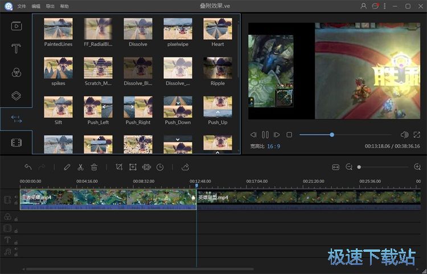Pause the preview playback
The height and width of the screenshot is (274, 427).
265,134
